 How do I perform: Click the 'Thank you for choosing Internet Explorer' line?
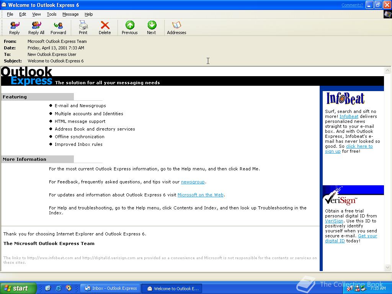coord(75,234)
